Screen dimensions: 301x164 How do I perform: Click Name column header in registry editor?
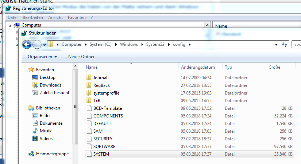[221, 26]
